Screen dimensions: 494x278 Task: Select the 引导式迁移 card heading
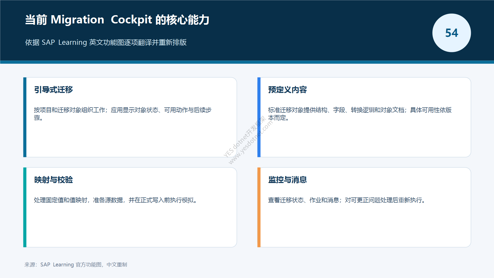(54, 90)
